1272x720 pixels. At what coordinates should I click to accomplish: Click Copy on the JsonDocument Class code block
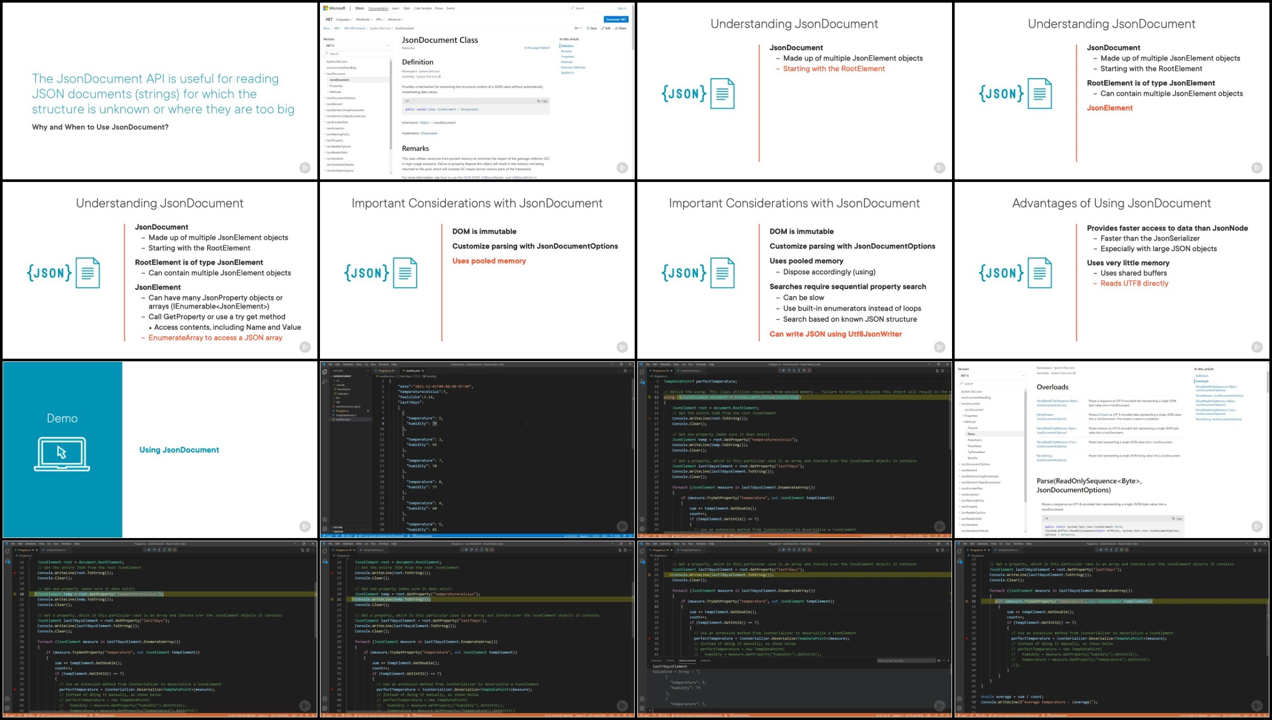[542, 101]
